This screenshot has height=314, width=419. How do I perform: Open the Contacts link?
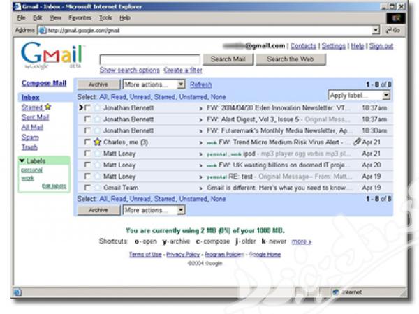[303, 46]
